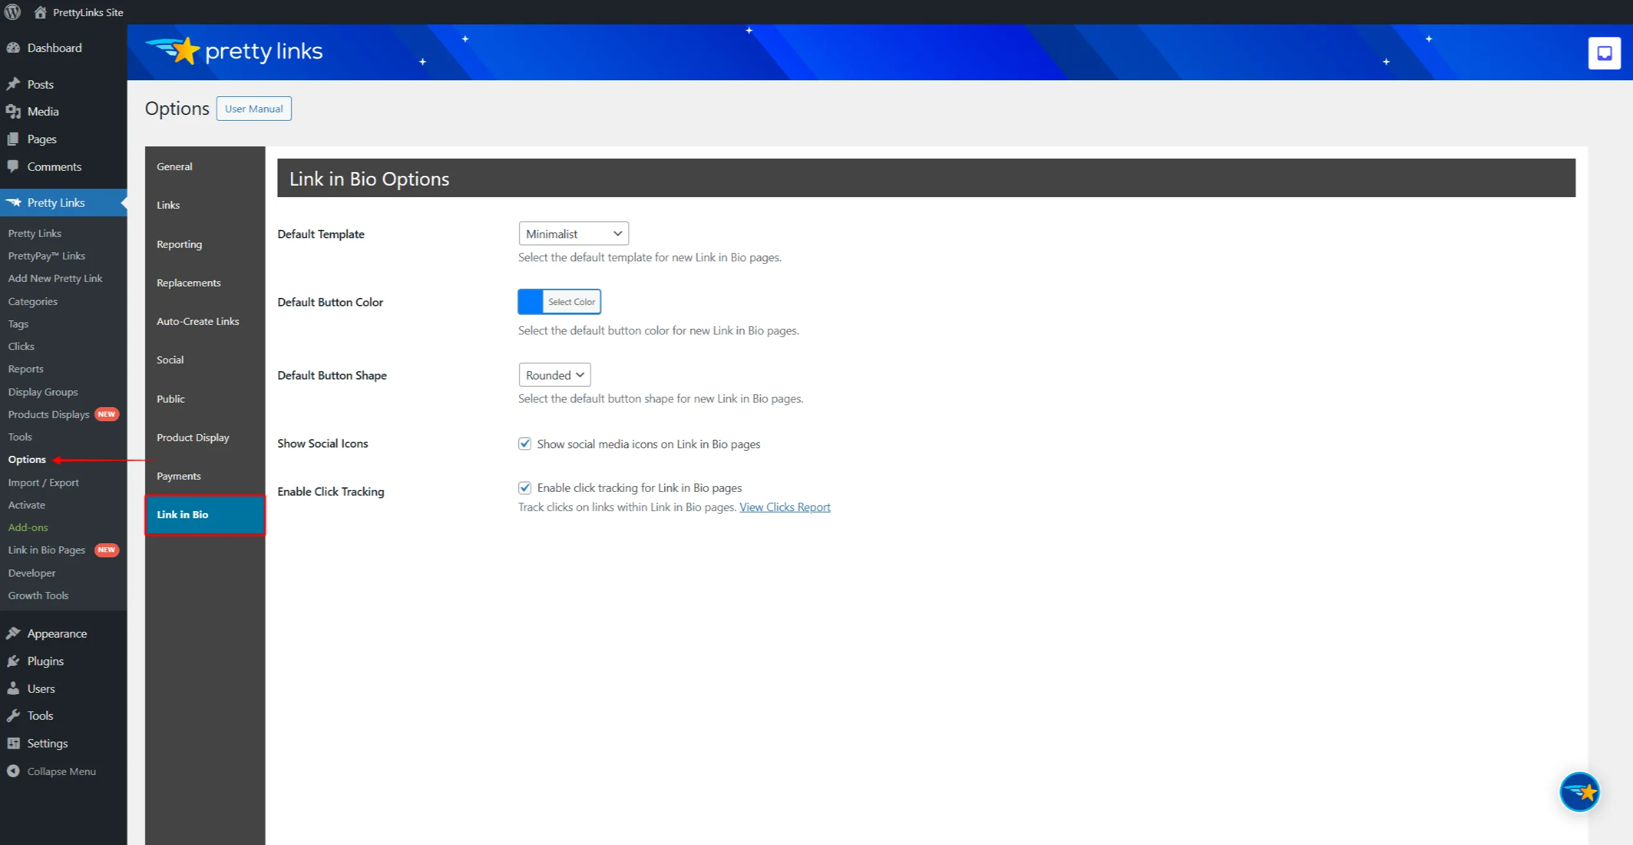Click the WordPress logo icon

12,12
